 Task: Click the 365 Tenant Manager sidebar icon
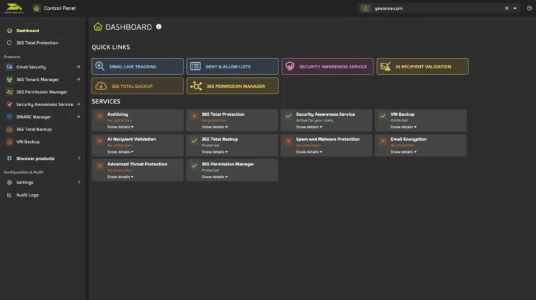click(x=10, y=80)
